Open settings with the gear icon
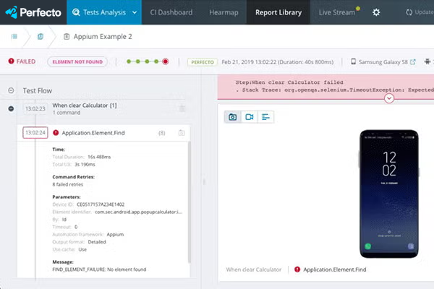The height and width of the screenshot is (289, 434). [376, 12]
